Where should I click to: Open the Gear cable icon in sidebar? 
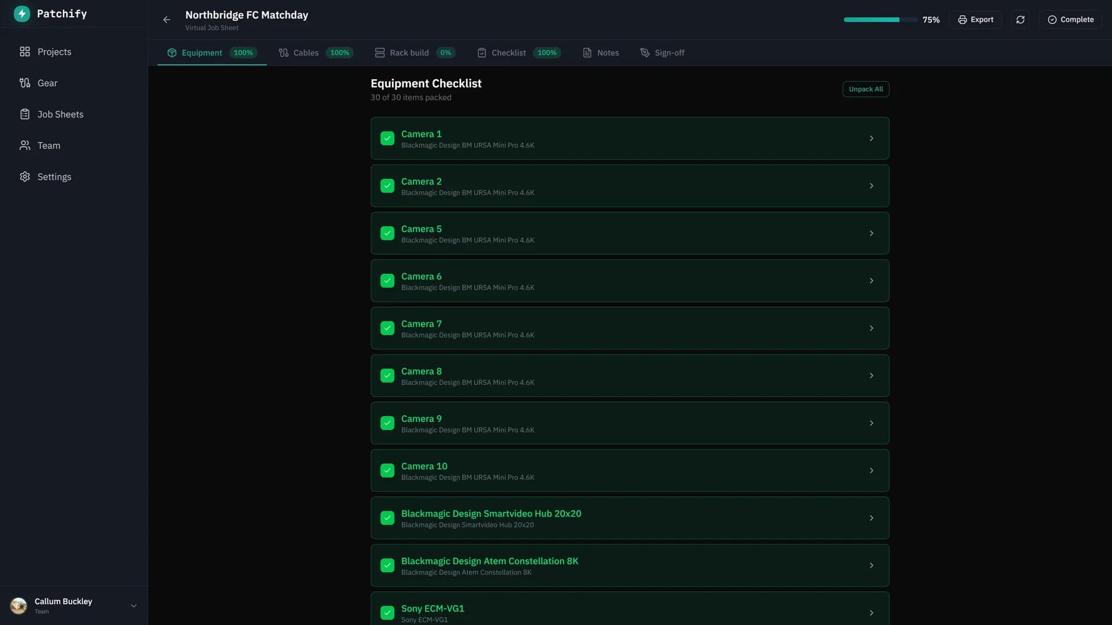coord(24,83)
